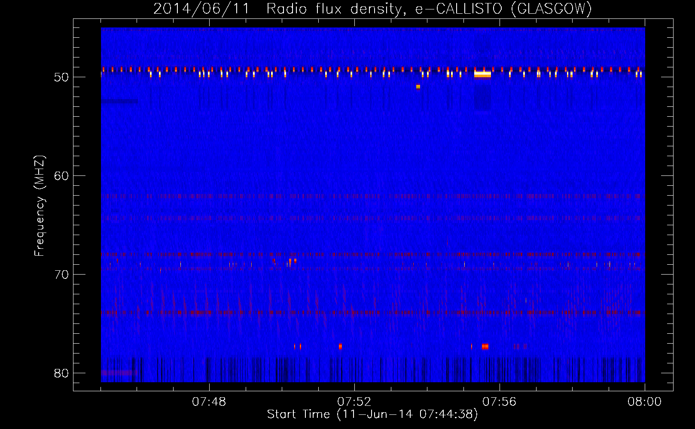Click the '60' frequency tick label
This screenshot has height=429, width=695.
pyautogui.click(x=61, y=176)
